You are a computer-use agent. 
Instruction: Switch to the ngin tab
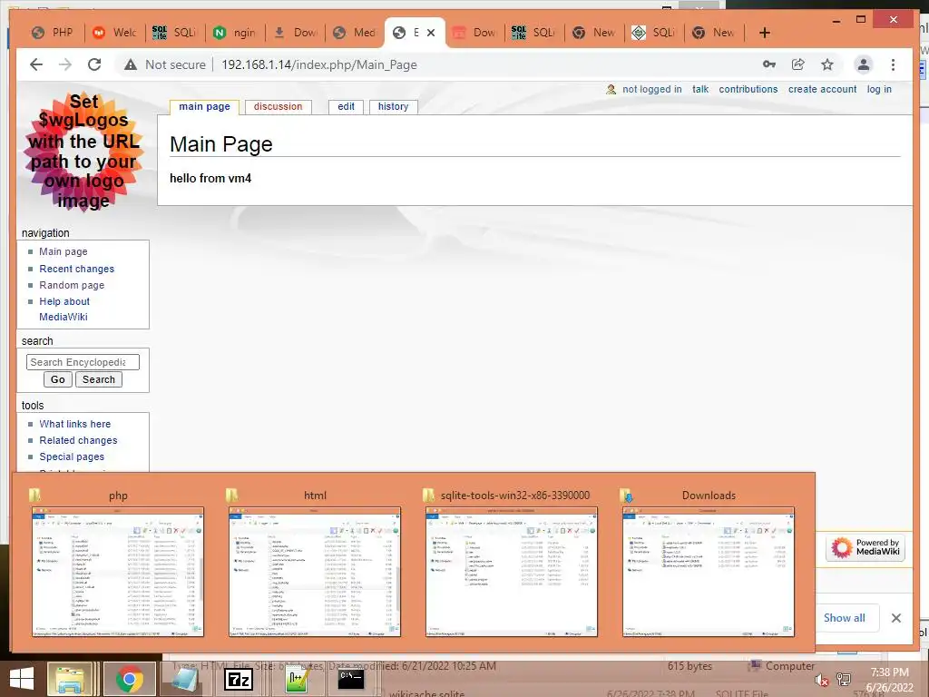235,33
